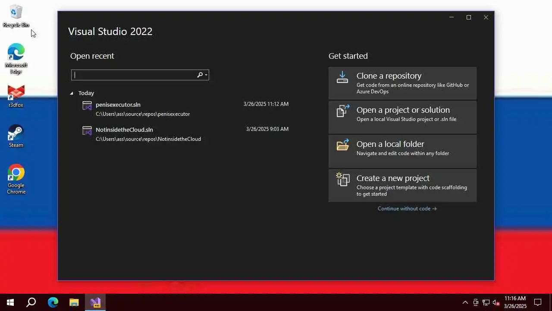Maximize the Visual Studio 2022 window

click(469, 17)
